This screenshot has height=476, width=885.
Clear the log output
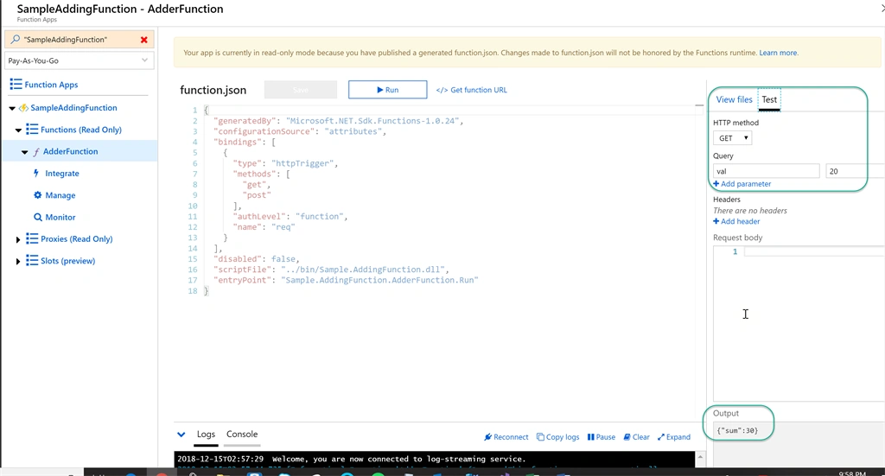click(636, 437)
